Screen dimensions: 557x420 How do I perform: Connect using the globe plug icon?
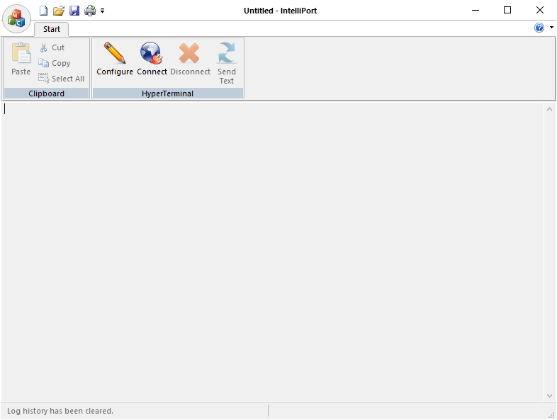pyautogui.click(x=152, y=59)
